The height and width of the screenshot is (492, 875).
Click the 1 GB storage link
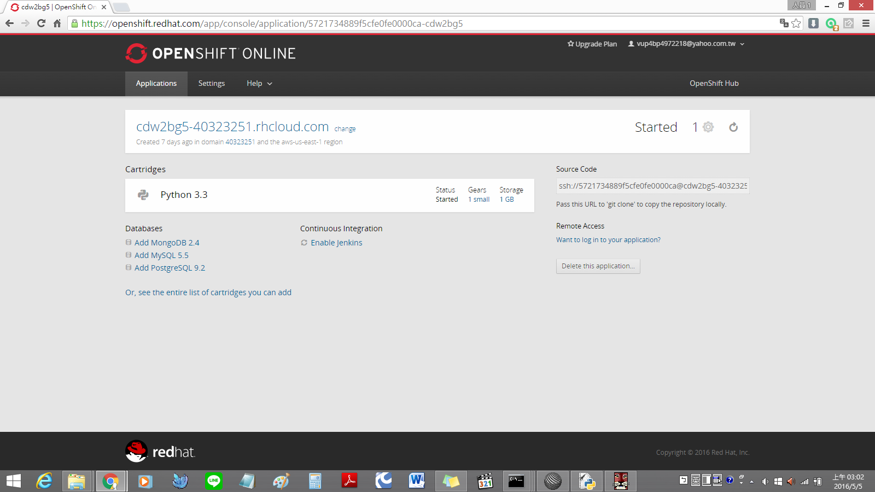tap(506, 200)
